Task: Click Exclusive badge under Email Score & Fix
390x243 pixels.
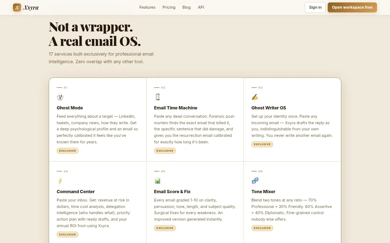Action: coord(165,228)
